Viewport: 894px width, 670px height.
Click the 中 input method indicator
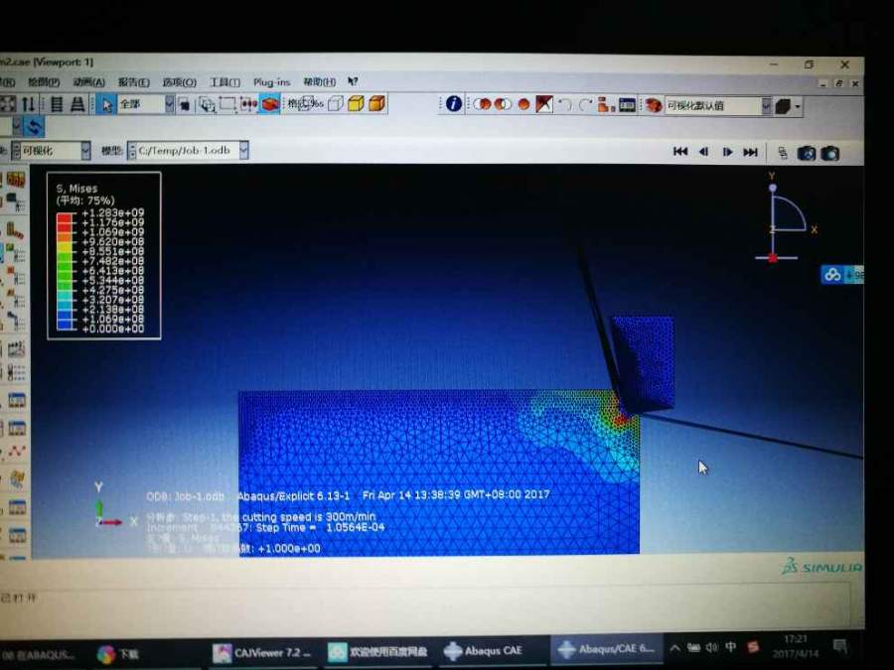pyautogui.click(x=730, y=647)
